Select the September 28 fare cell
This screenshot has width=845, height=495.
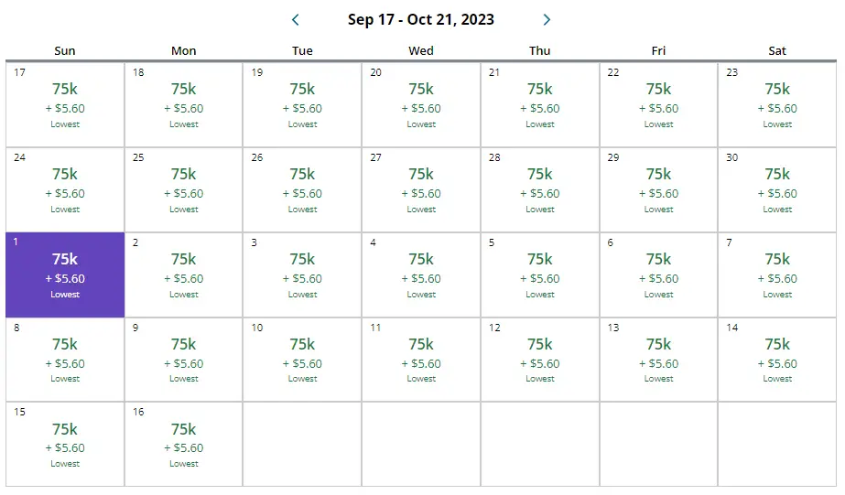point(540,190)
